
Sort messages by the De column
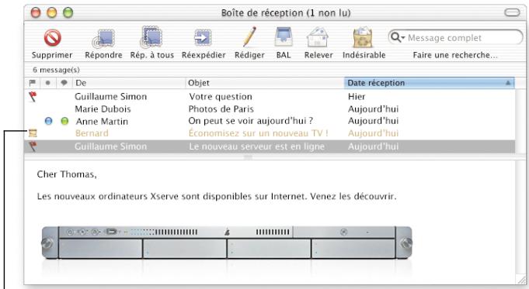click(129, 83)
